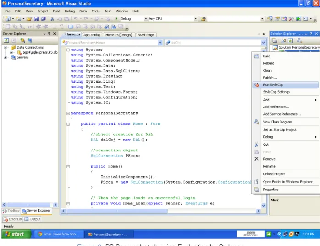The height and width of the screenshot is (246, 320).
Task: Click the Save All toolbar icon
Action: coord(43,19)
